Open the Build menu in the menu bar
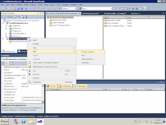 pyautogui.click(x=26, y=5)
